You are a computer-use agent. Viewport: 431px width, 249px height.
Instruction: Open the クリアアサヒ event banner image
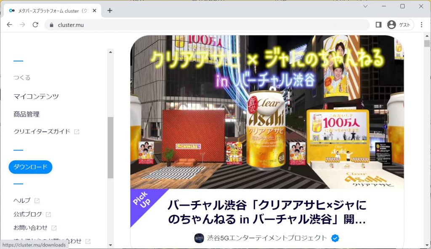pos(267,112)
